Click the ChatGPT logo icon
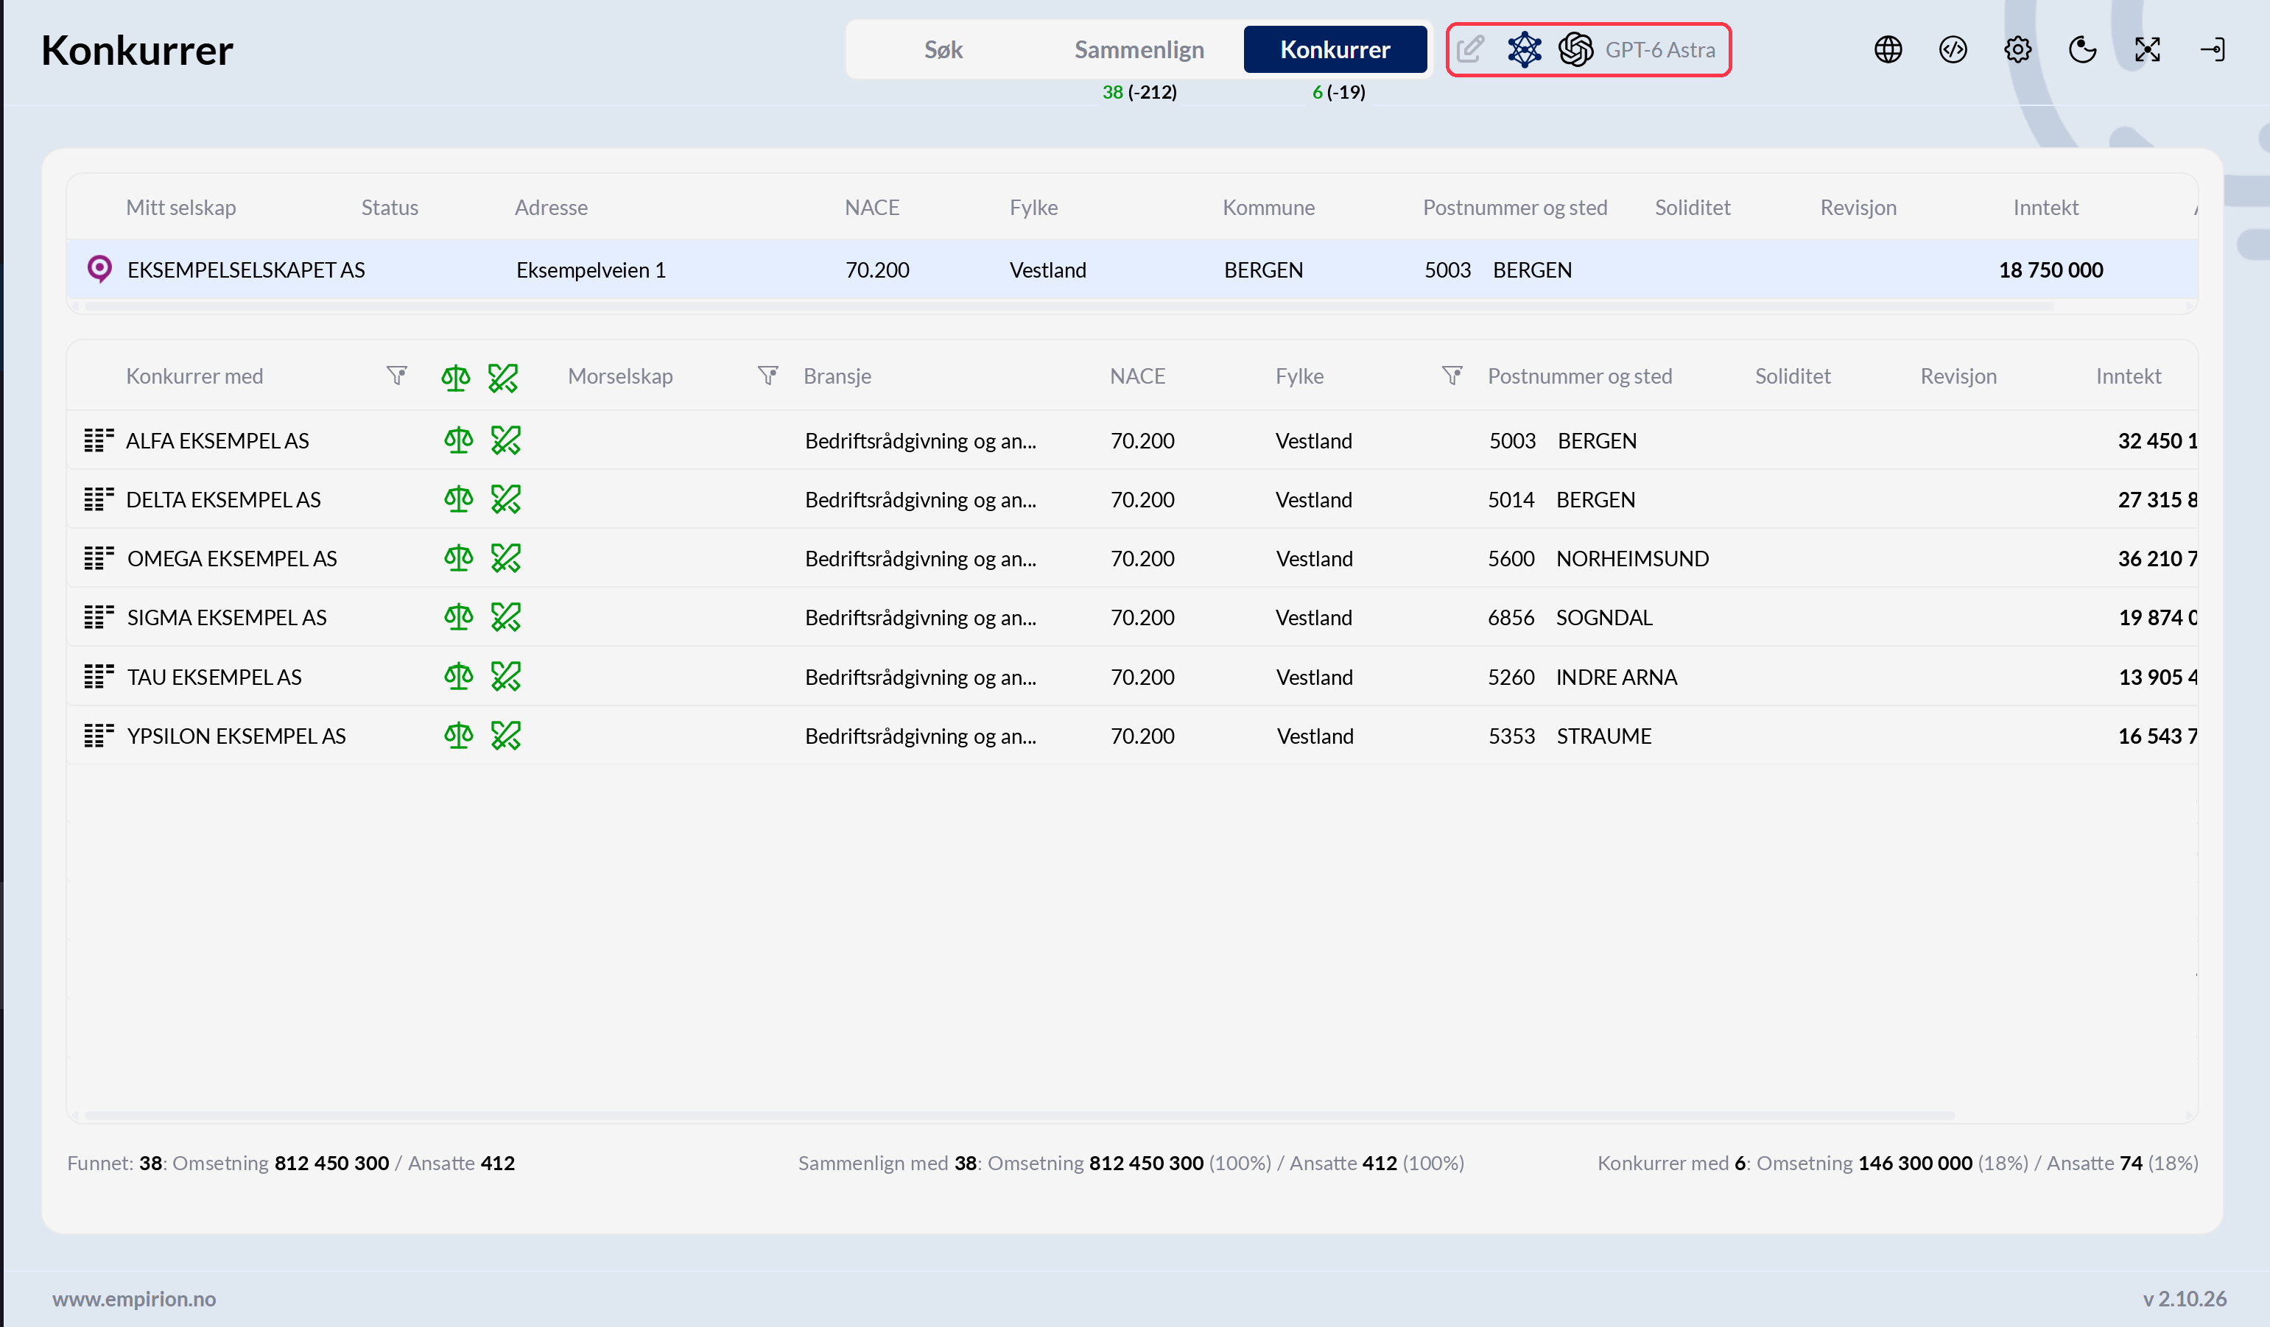This screenshot has height=1327, width=2270. click(1575, 49)
